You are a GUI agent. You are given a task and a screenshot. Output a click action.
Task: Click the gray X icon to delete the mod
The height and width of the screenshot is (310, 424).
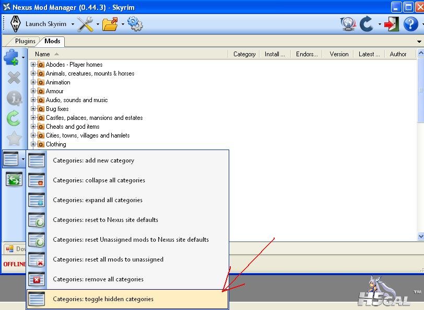point(14,78)
